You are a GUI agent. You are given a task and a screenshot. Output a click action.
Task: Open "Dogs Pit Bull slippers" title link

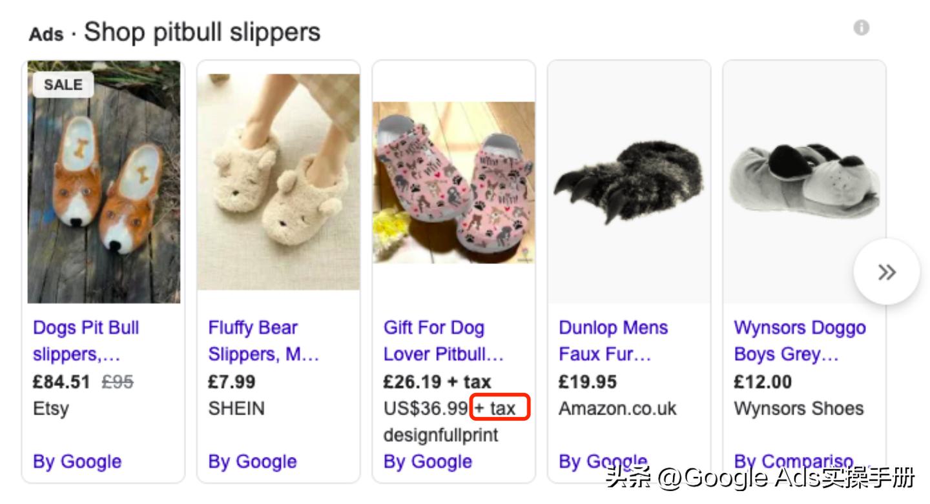pyautogui.click(x=86, y=341)
